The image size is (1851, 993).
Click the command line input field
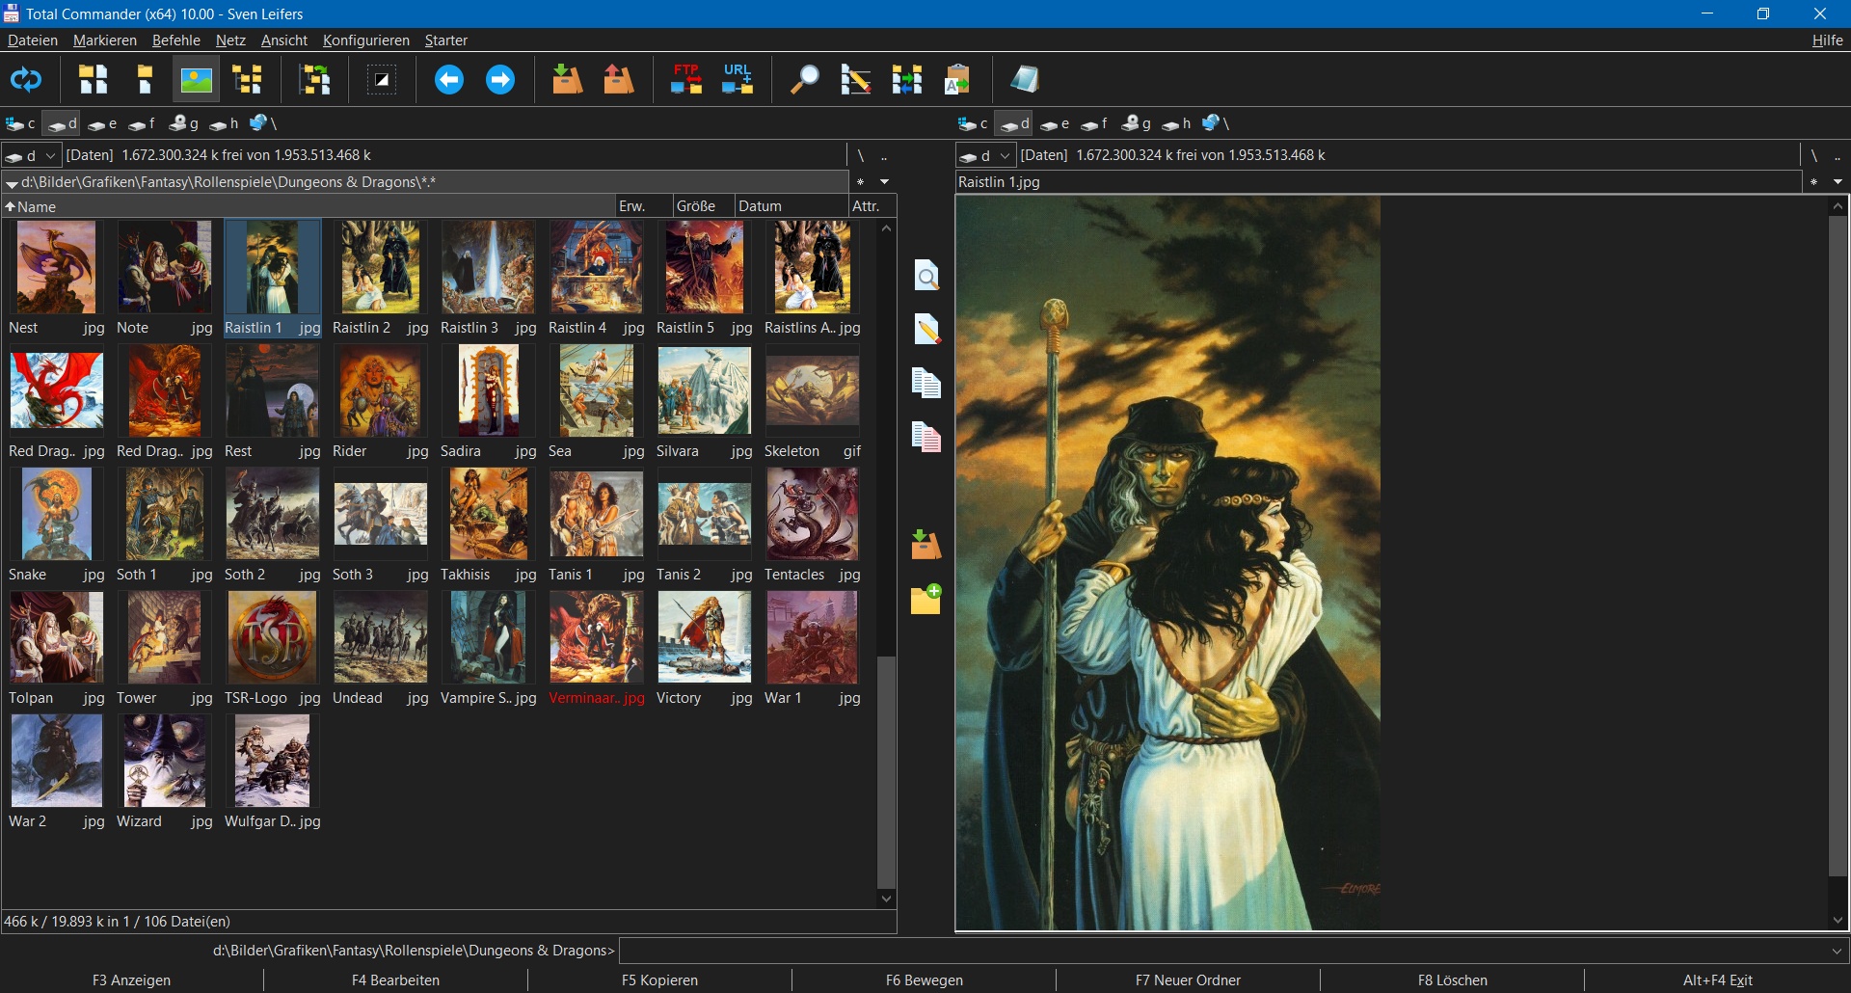click(1222, 952)
